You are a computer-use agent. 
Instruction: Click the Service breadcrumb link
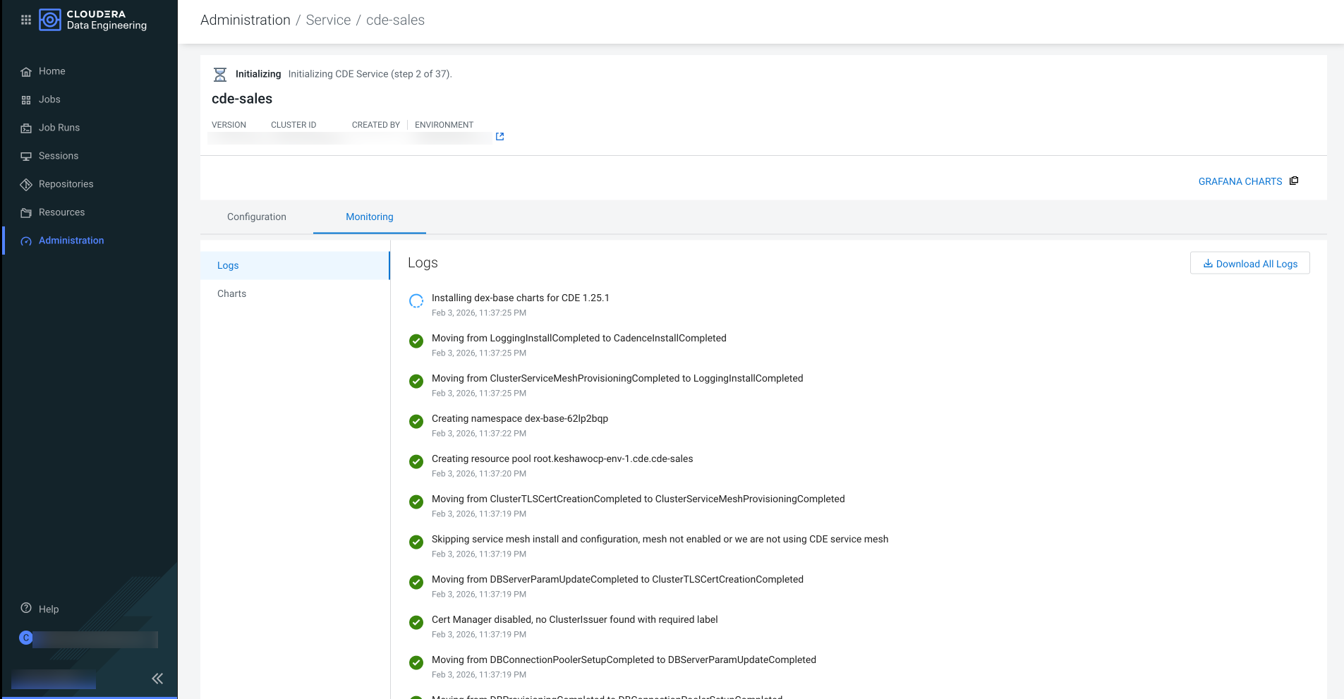point(328,20)
